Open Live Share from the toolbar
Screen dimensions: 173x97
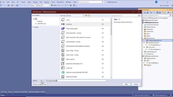click(x=165, y=5)
